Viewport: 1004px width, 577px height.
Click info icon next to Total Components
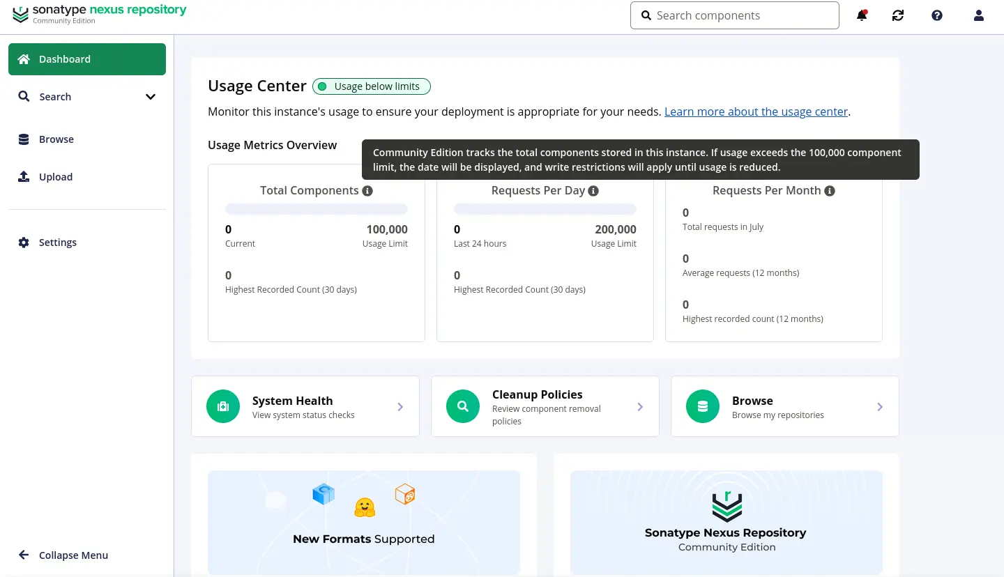point(367,191)
